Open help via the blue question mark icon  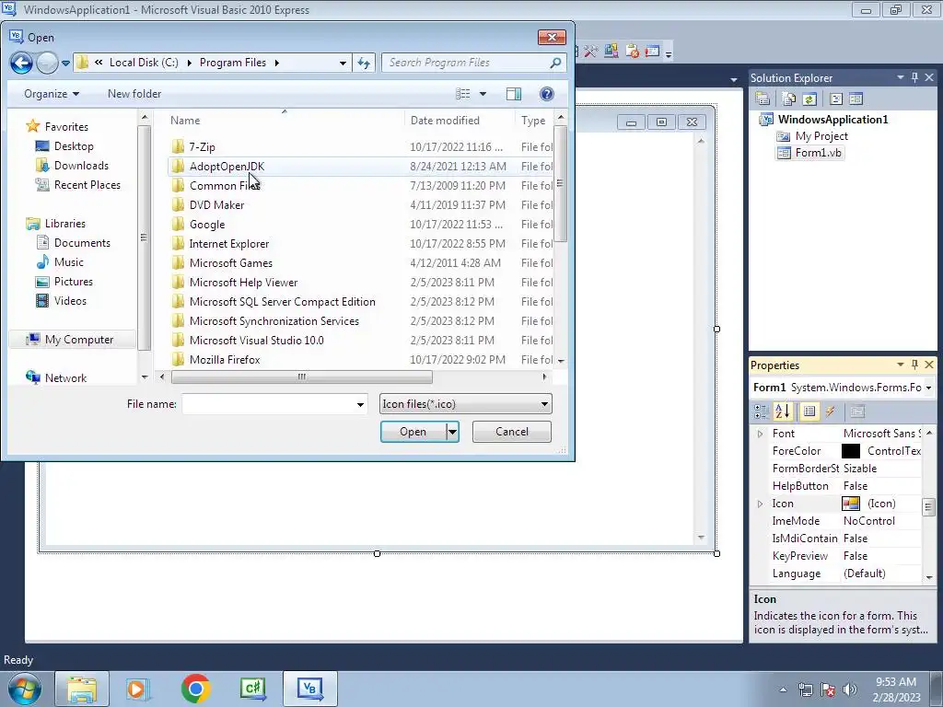547,94
